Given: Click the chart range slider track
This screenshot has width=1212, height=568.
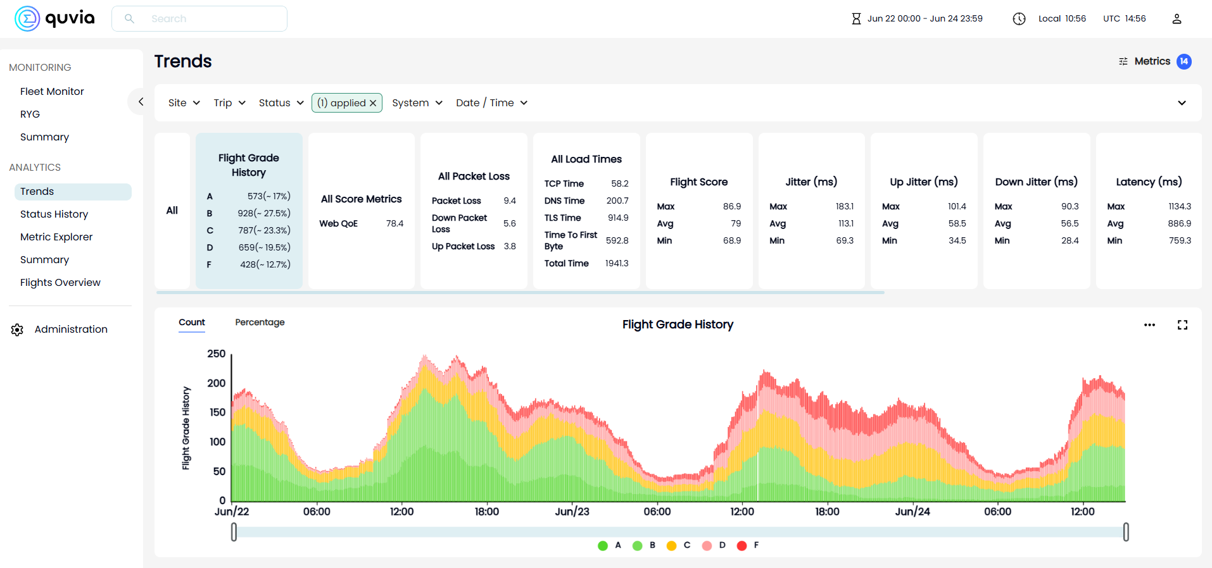Looking at the screenshot, I should point(679,533).
